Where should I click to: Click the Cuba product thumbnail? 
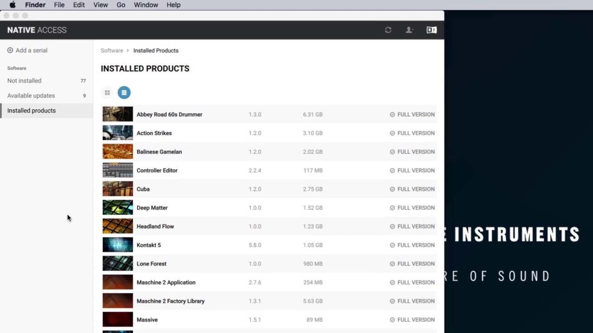point(118,189)
